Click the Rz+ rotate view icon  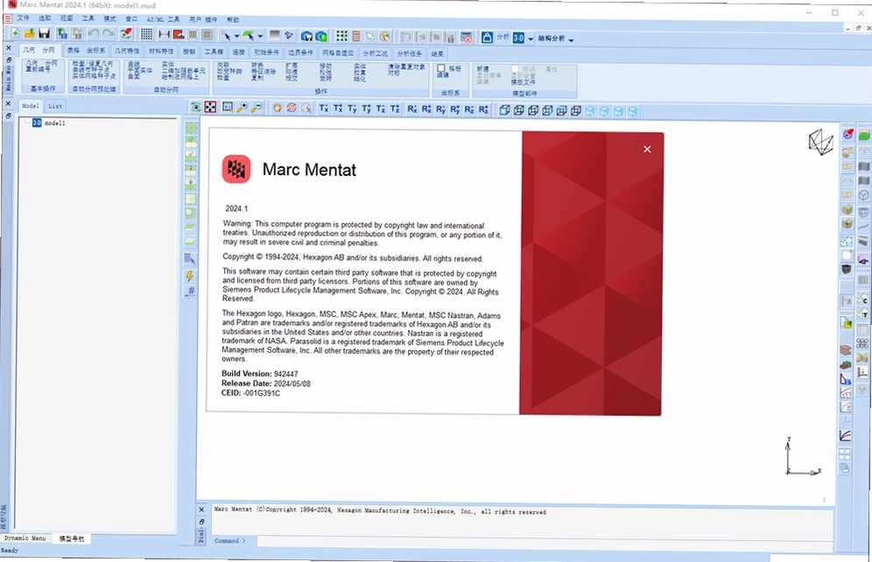[x=483, y=109]
